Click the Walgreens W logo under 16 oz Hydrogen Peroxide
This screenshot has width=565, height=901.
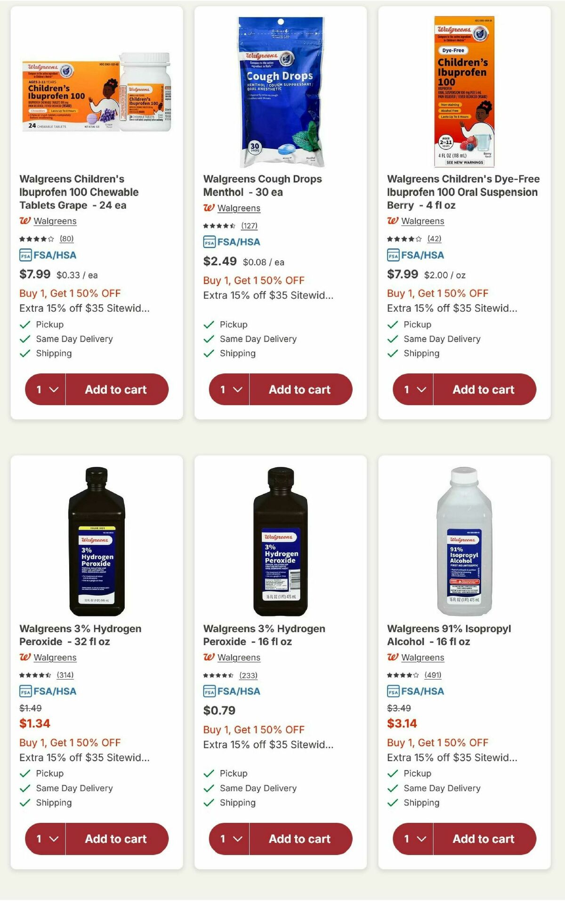click(210, 657)
